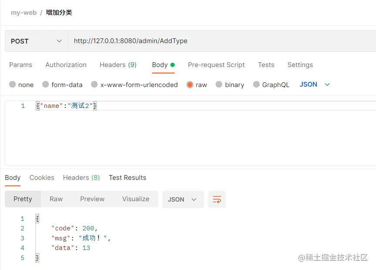Screen dimensions: 376x270
Task: Choose x-www-form-urlencoded body type
Action: [x=95, y=84]
